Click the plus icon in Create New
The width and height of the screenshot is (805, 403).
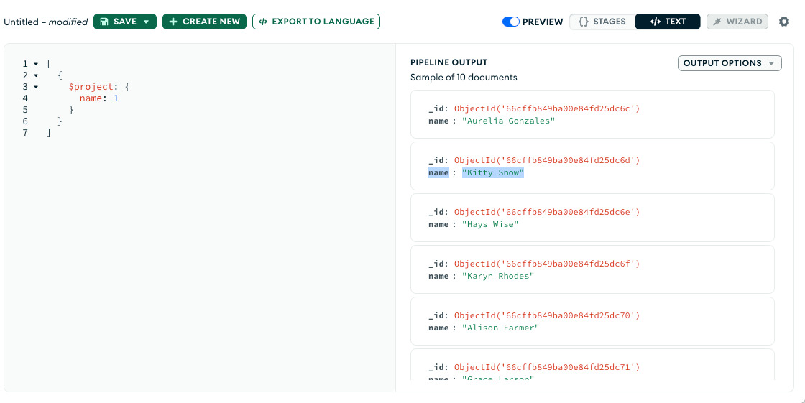(173, 22)
